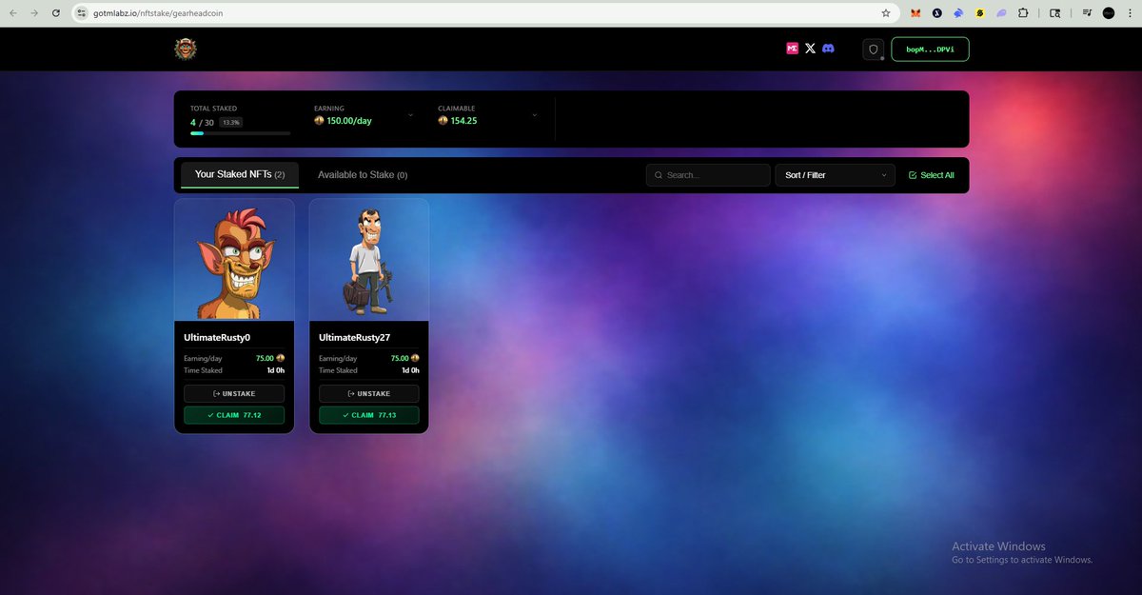This screenshot has height=595, width=1142.
Task: Open the blue rabbit wallet extension
Action: pyautogui.click(x=958, y=13)
